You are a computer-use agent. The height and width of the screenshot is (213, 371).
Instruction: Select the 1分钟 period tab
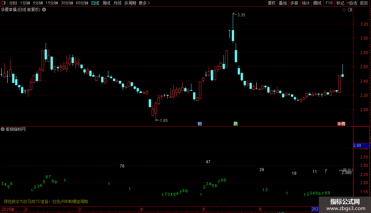pos(25,3)
